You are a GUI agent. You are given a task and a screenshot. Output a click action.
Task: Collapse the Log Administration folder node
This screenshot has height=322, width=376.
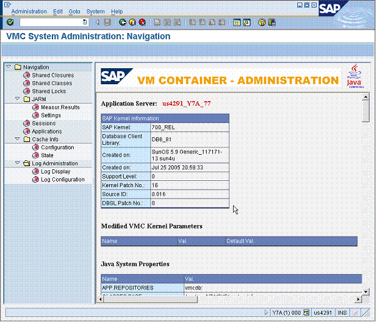(17, 163)
